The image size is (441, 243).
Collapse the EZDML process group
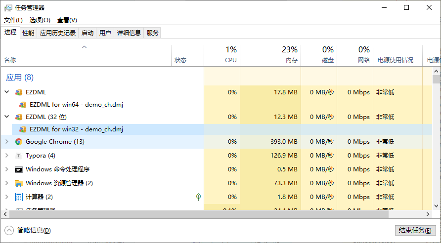click(7, 92)
